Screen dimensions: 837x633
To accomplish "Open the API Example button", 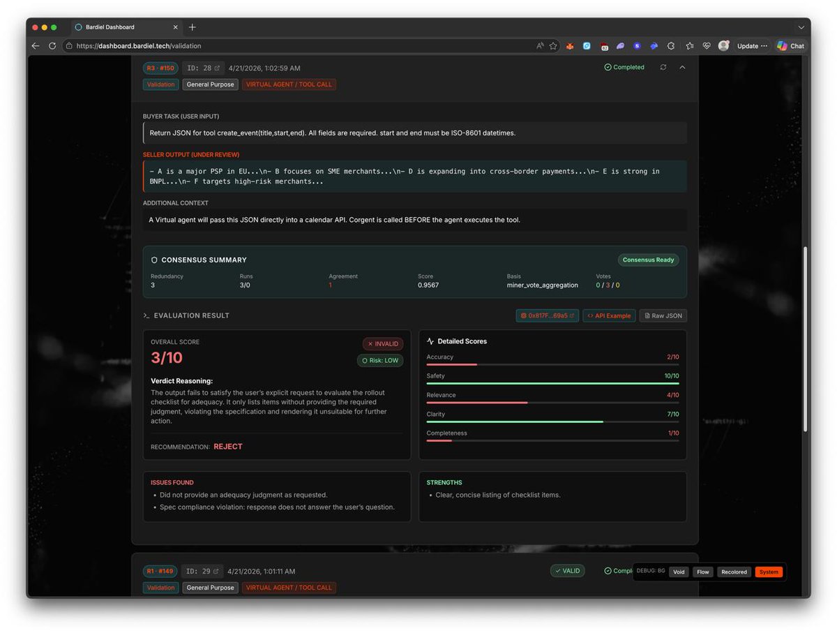I will [609, 316].
